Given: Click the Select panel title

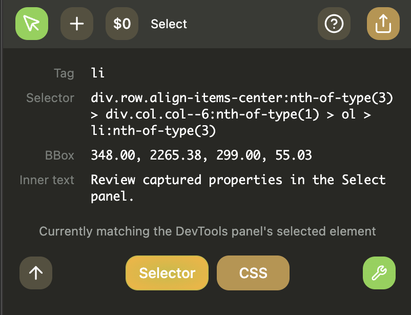Looking at the screenshot, I should tap(169, 24).
